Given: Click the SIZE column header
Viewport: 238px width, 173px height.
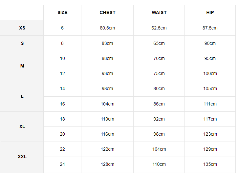Looking at the screenshot, I should (x=62, y=12).
